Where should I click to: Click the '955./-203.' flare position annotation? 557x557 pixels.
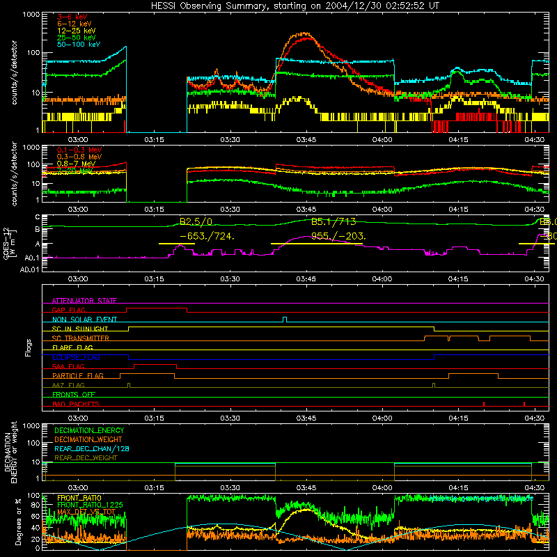338,236
